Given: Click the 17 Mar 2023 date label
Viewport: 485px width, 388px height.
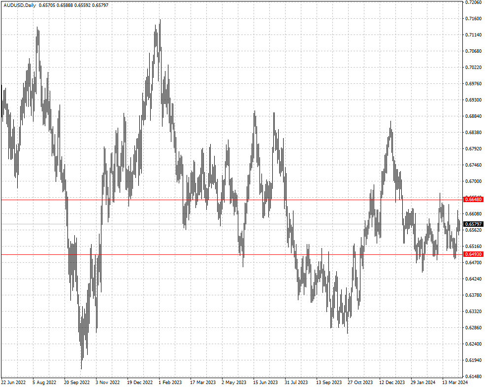Looking at the screenshot, I should coord(202,383).
